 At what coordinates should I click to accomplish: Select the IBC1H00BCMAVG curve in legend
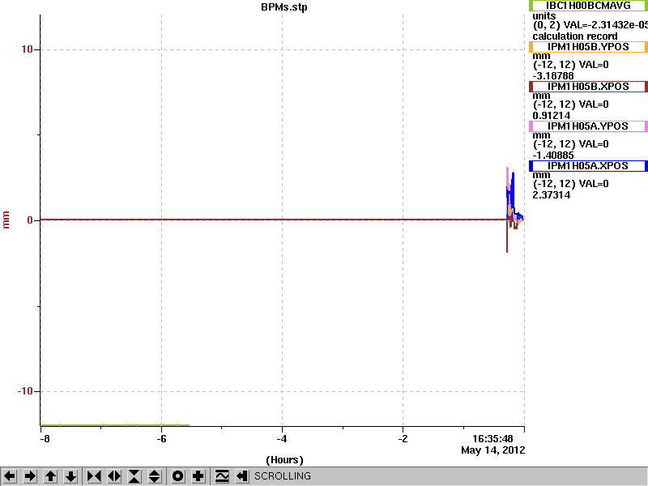tap(589, 6)
